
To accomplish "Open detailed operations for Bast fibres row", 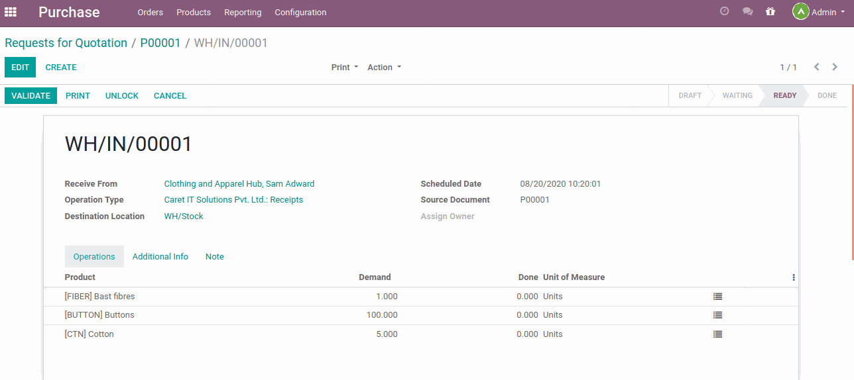I will pos(717,297).
